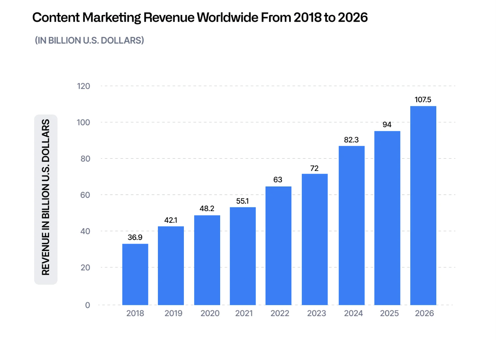Click the y-axis tick "100"
The width and height of the screenshot is (496, 340).
pyautogui.click(x=84, y=122)
